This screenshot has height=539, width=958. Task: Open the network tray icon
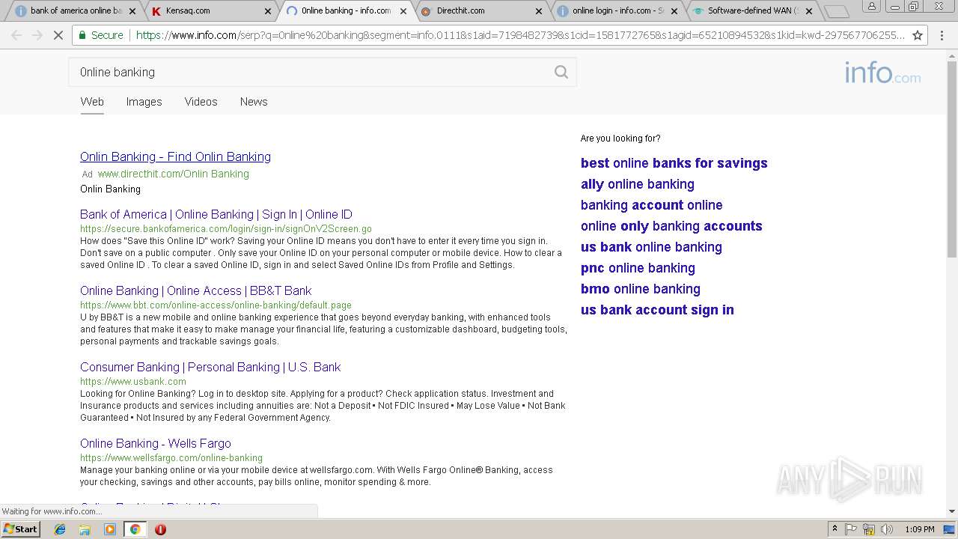pyautogui.click(x=869, y=529)
